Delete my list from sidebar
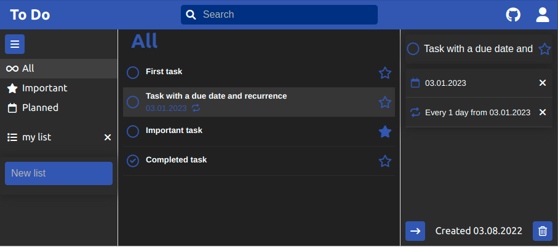Screen dimensions: 558x247 [108, 137]
